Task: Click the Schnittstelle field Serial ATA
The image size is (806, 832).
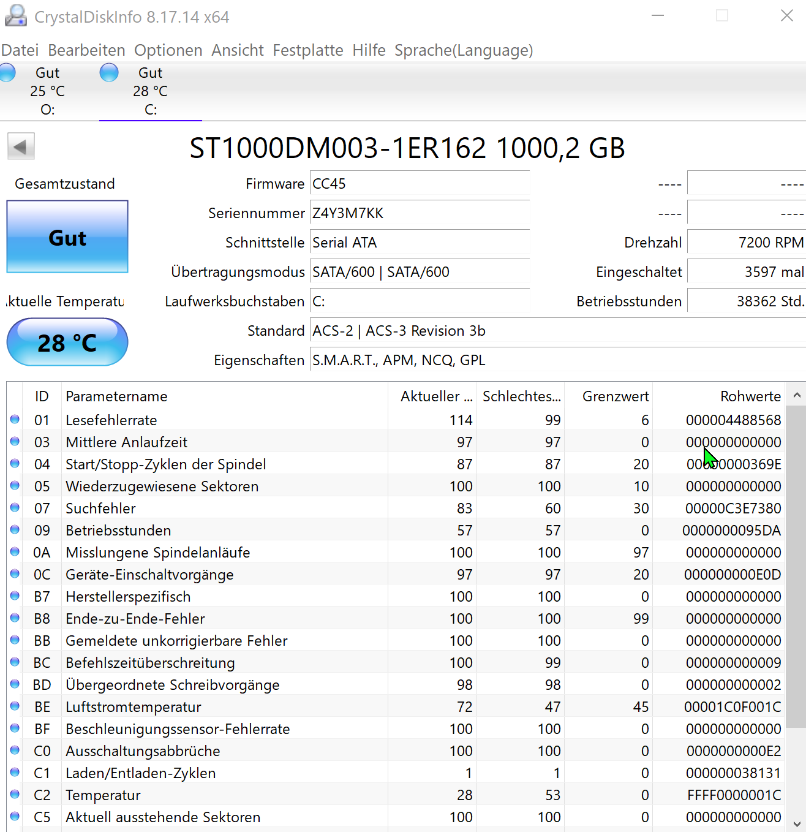Action: tap(420, 243)
